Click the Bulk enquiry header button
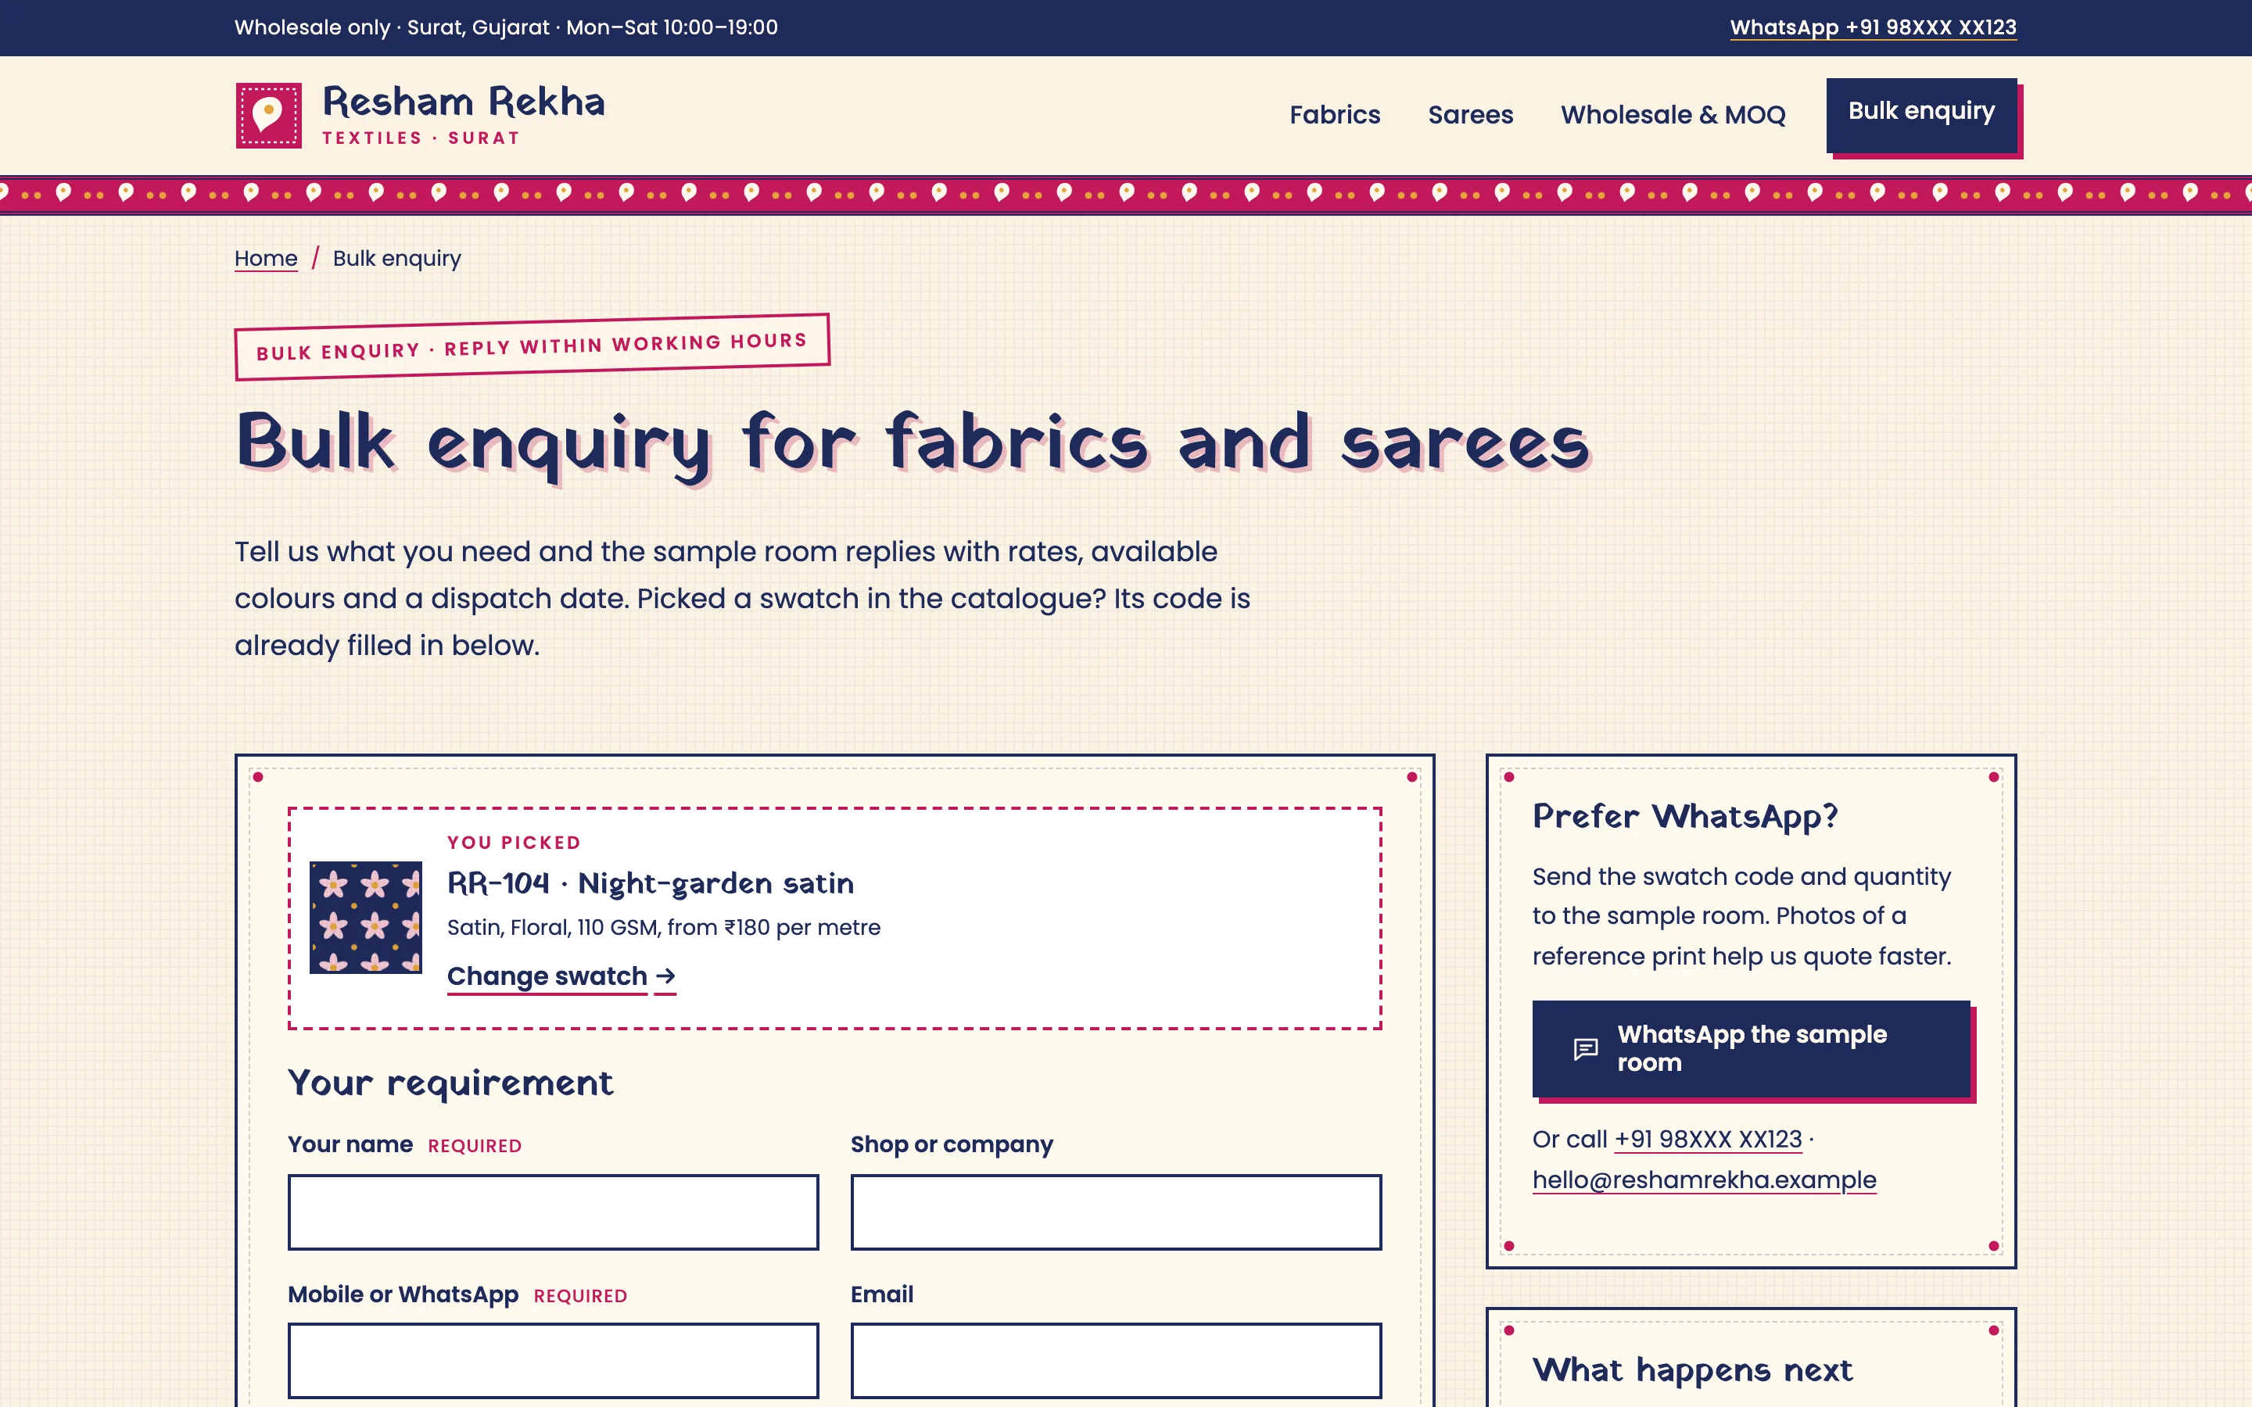The height and width of the screenshot is (1407, 2252). coord(1920,114)
